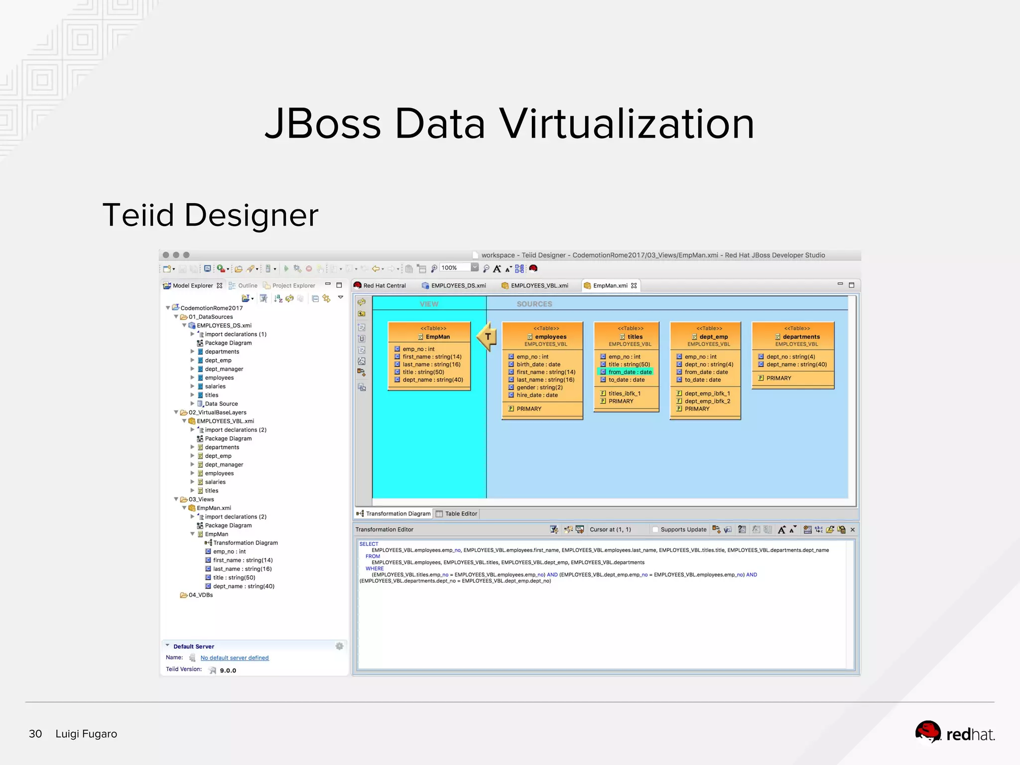Click the EmpMan view table in diagram
The image size is (1020, 765).
pyautogui.click(x=429, y=357)
